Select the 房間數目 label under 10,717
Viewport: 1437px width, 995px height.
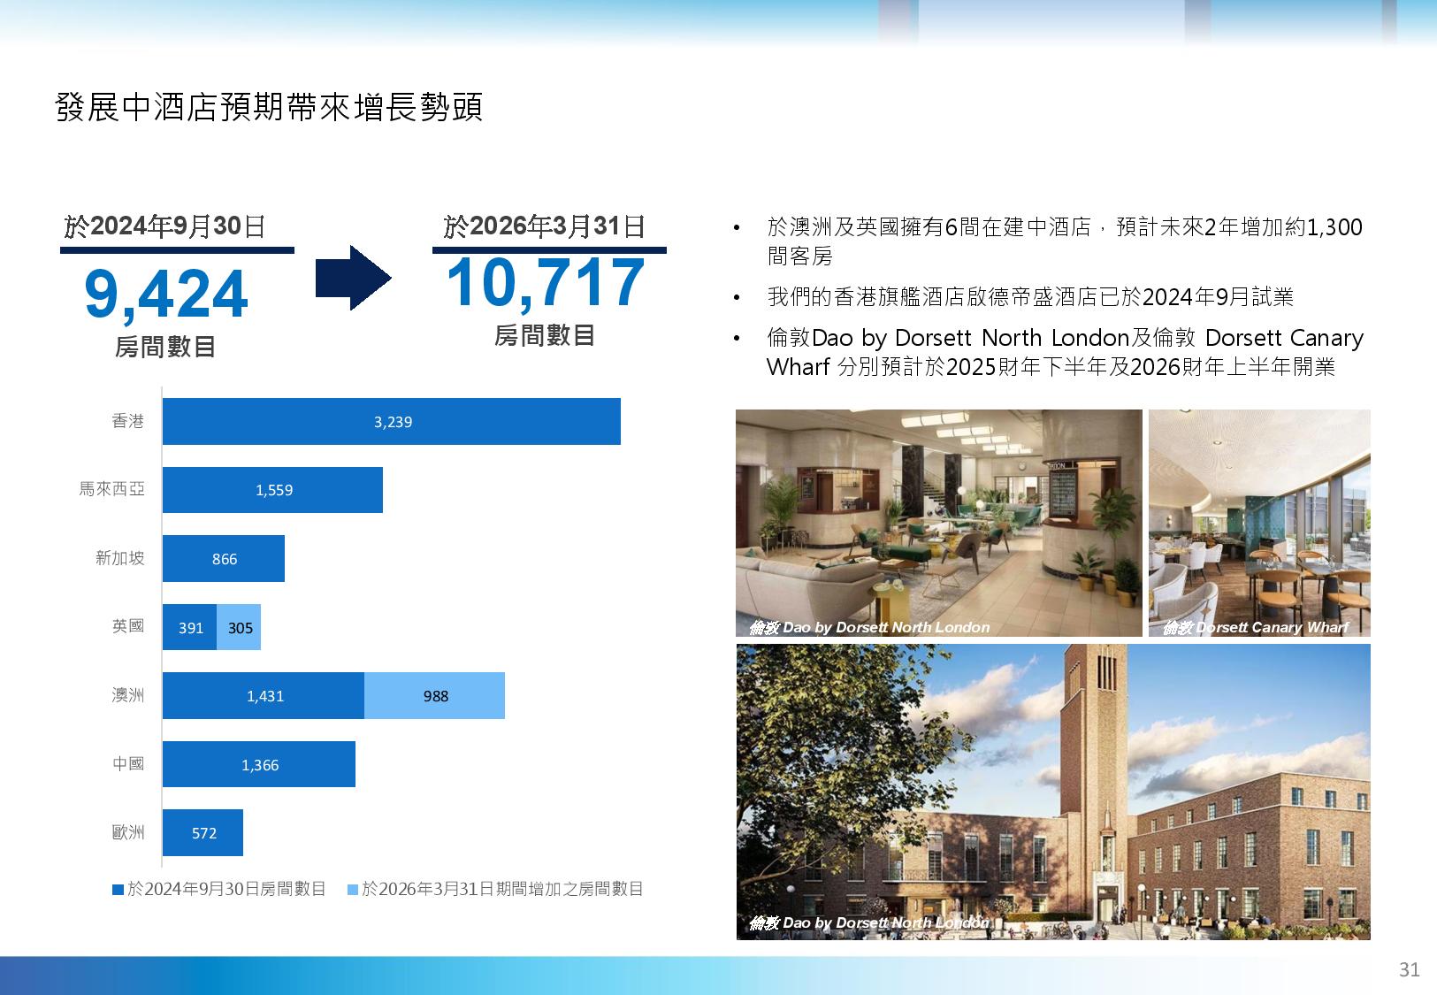(545, 335)
